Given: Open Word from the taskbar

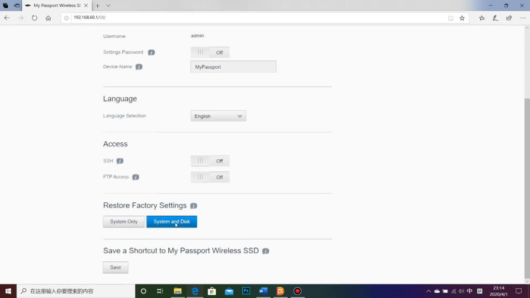Looking at the screenshot, I should coord(263,291).
